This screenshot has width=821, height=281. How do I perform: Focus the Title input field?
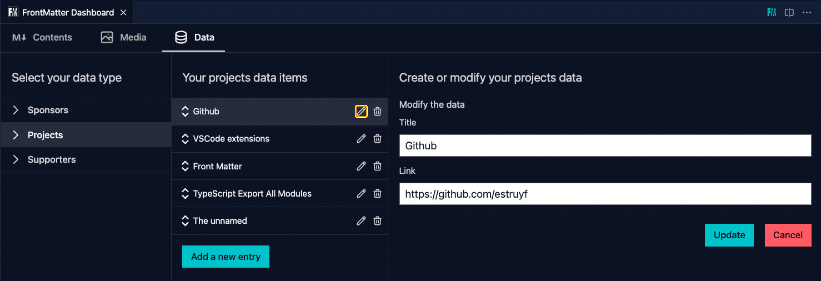(x=605, y=145)
